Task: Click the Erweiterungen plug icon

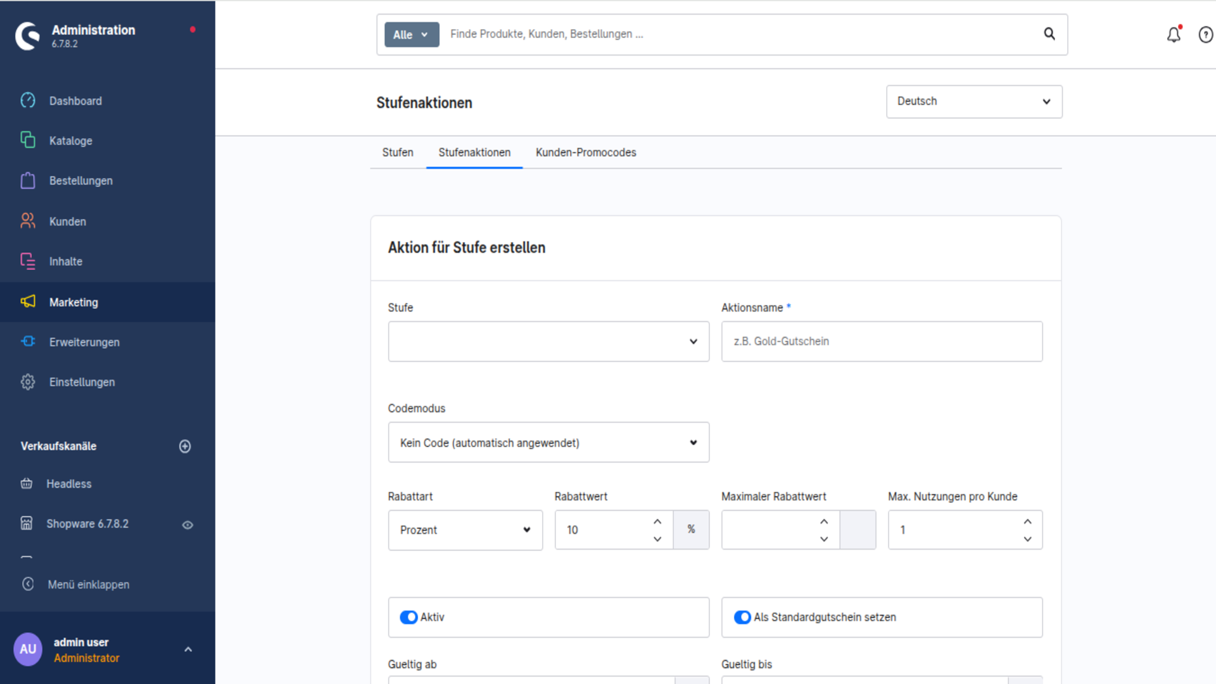Action: click(x=28, y=341)
